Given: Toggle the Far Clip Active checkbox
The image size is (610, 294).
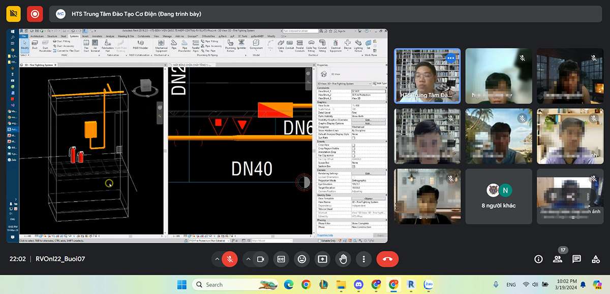Looking at the screenshot, I should click(353, 155).
